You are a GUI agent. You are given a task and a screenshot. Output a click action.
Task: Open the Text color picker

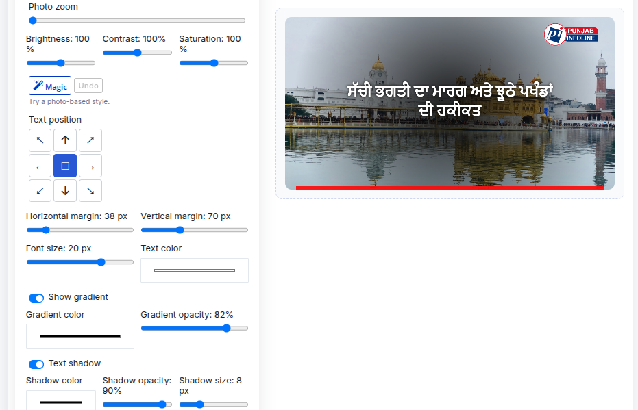click(x=195, y=270)
